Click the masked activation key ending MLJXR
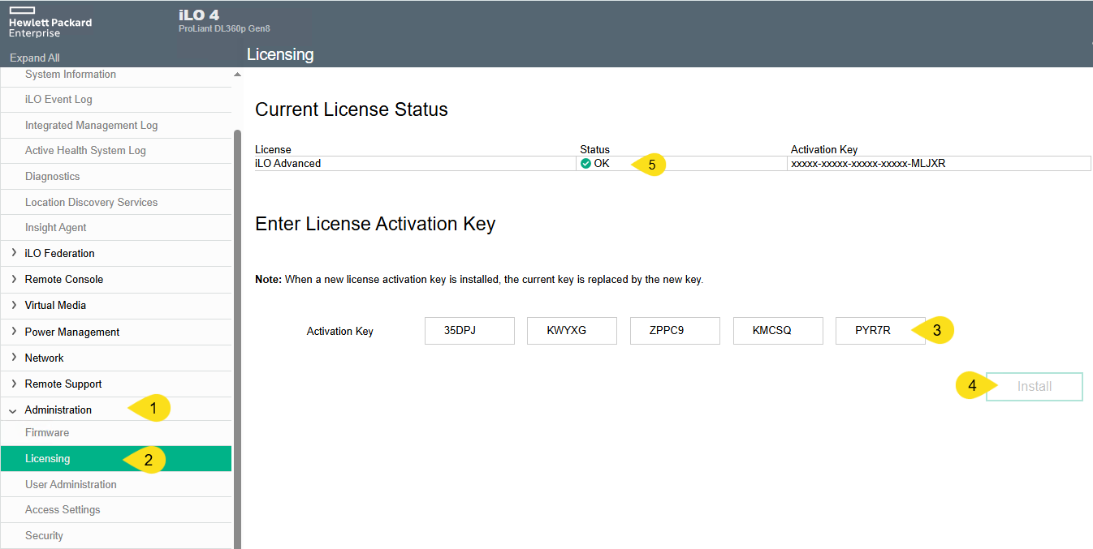This screenshot has height=549, width=1093. coord(868,164)
